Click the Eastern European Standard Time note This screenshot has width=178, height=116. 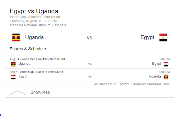(132, 84)
